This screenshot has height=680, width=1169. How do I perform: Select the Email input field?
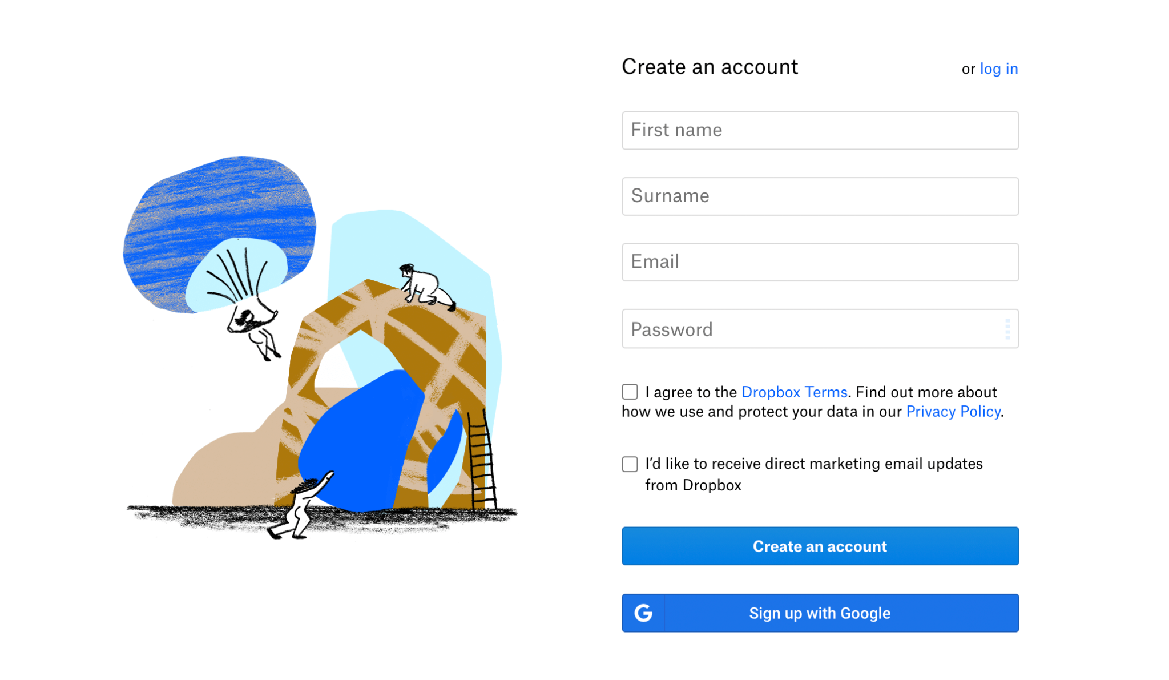coord(820,262)
